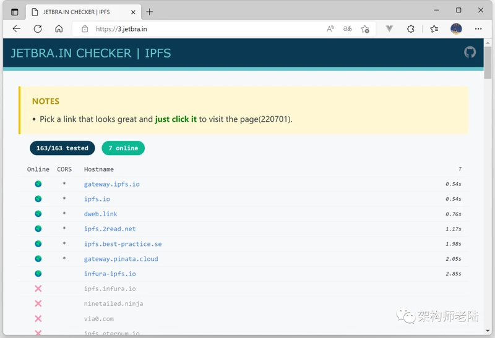Open gateway.pinata.cloud link

point(121,259)
